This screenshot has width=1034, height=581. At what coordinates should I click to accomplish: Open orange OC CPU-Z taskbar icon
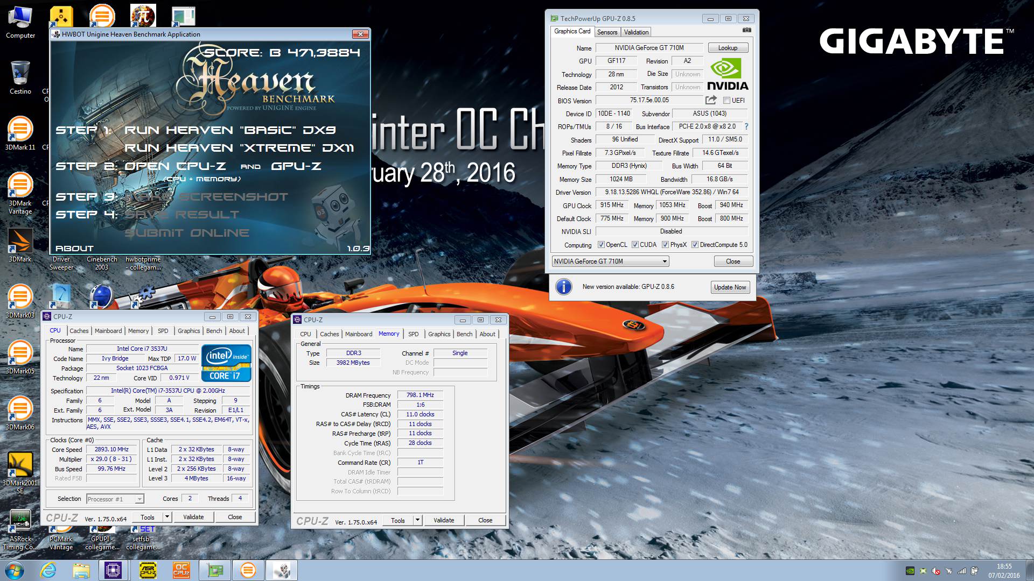[181, 570]
